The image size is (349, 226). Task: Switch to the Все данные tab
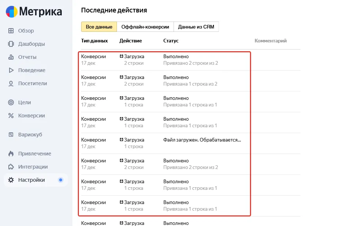click(99, 27)
